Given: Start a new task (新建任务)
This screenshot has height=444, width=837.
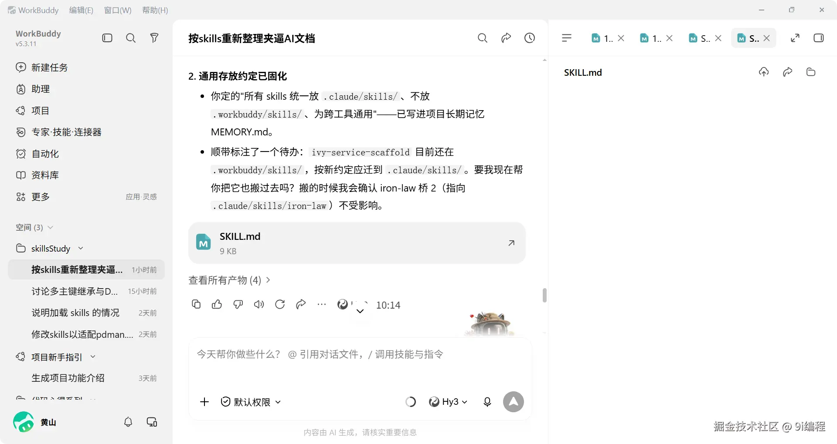Looking at the screenshot, I should click(42, 67).
